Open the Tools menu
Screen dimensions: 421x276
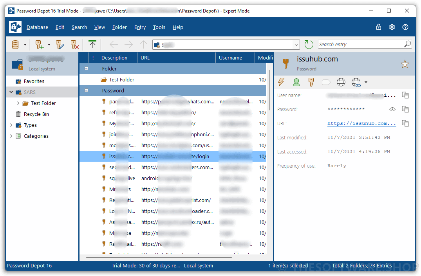(x=159, y=27)
